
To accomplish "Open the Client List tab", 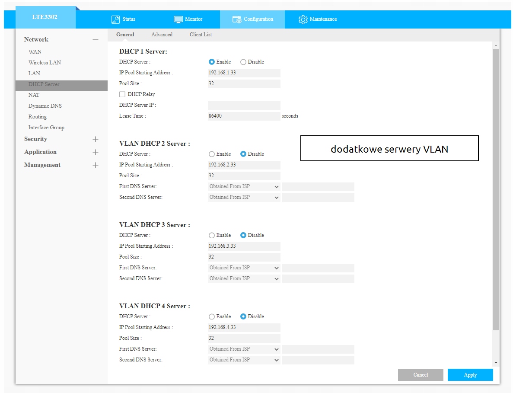I will tap(201, 35).
